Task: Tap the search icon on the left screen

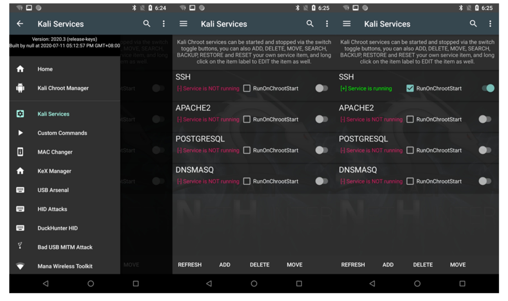Action: [147, 24]
